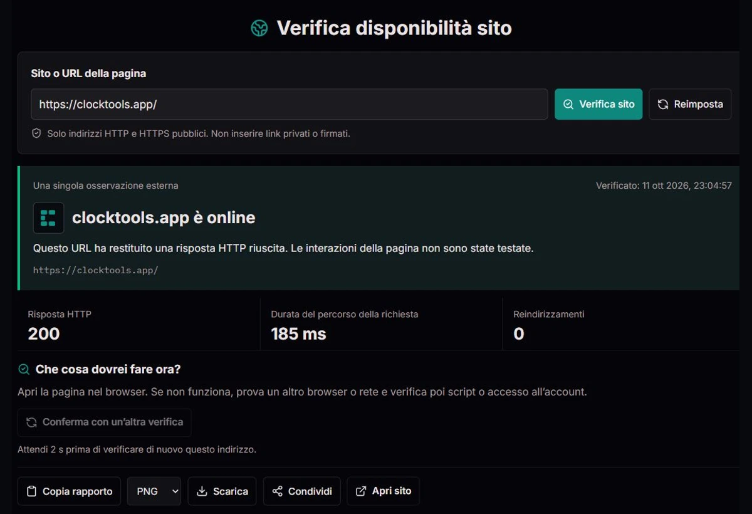Click the Verifica sito button
Screen dimensions: 752x514
[598, 104]
